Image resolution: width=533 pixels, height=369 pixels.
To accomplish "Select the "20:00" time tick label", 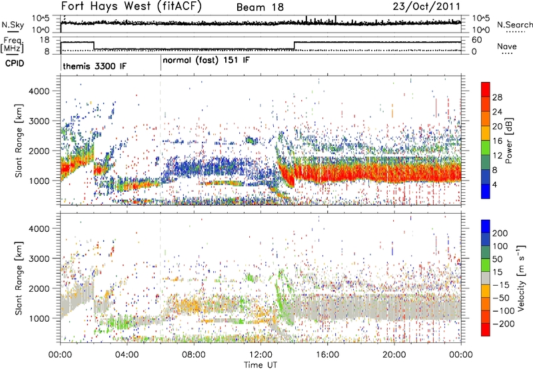I will 394,355.
